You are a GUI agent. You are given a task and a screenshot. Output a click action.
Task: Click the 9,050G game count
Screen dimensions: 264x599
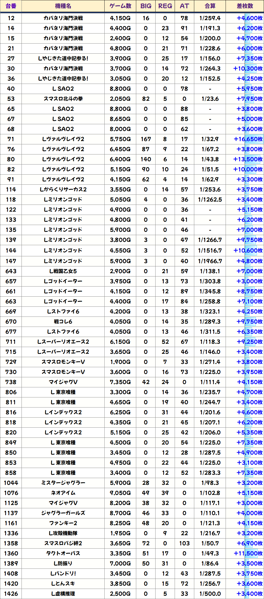click(x=120, y=493)
